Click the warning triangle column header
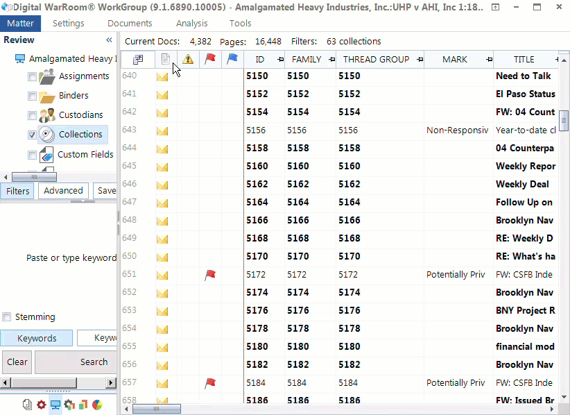 click(188, 59)
